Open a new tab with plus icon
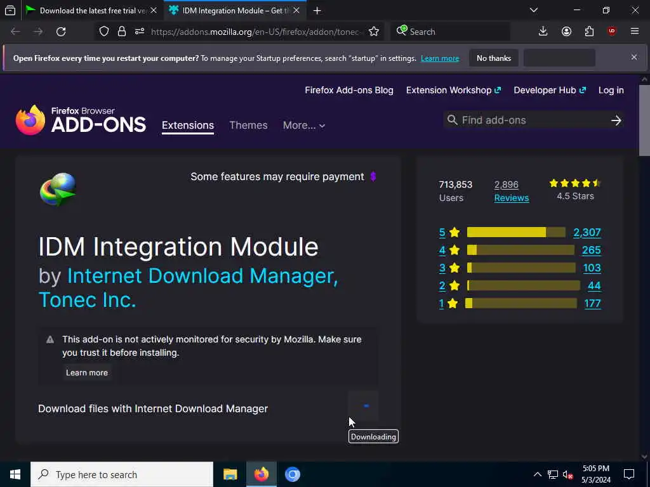Viewport: 650px width, 487px height. click(x=317, y=11)
